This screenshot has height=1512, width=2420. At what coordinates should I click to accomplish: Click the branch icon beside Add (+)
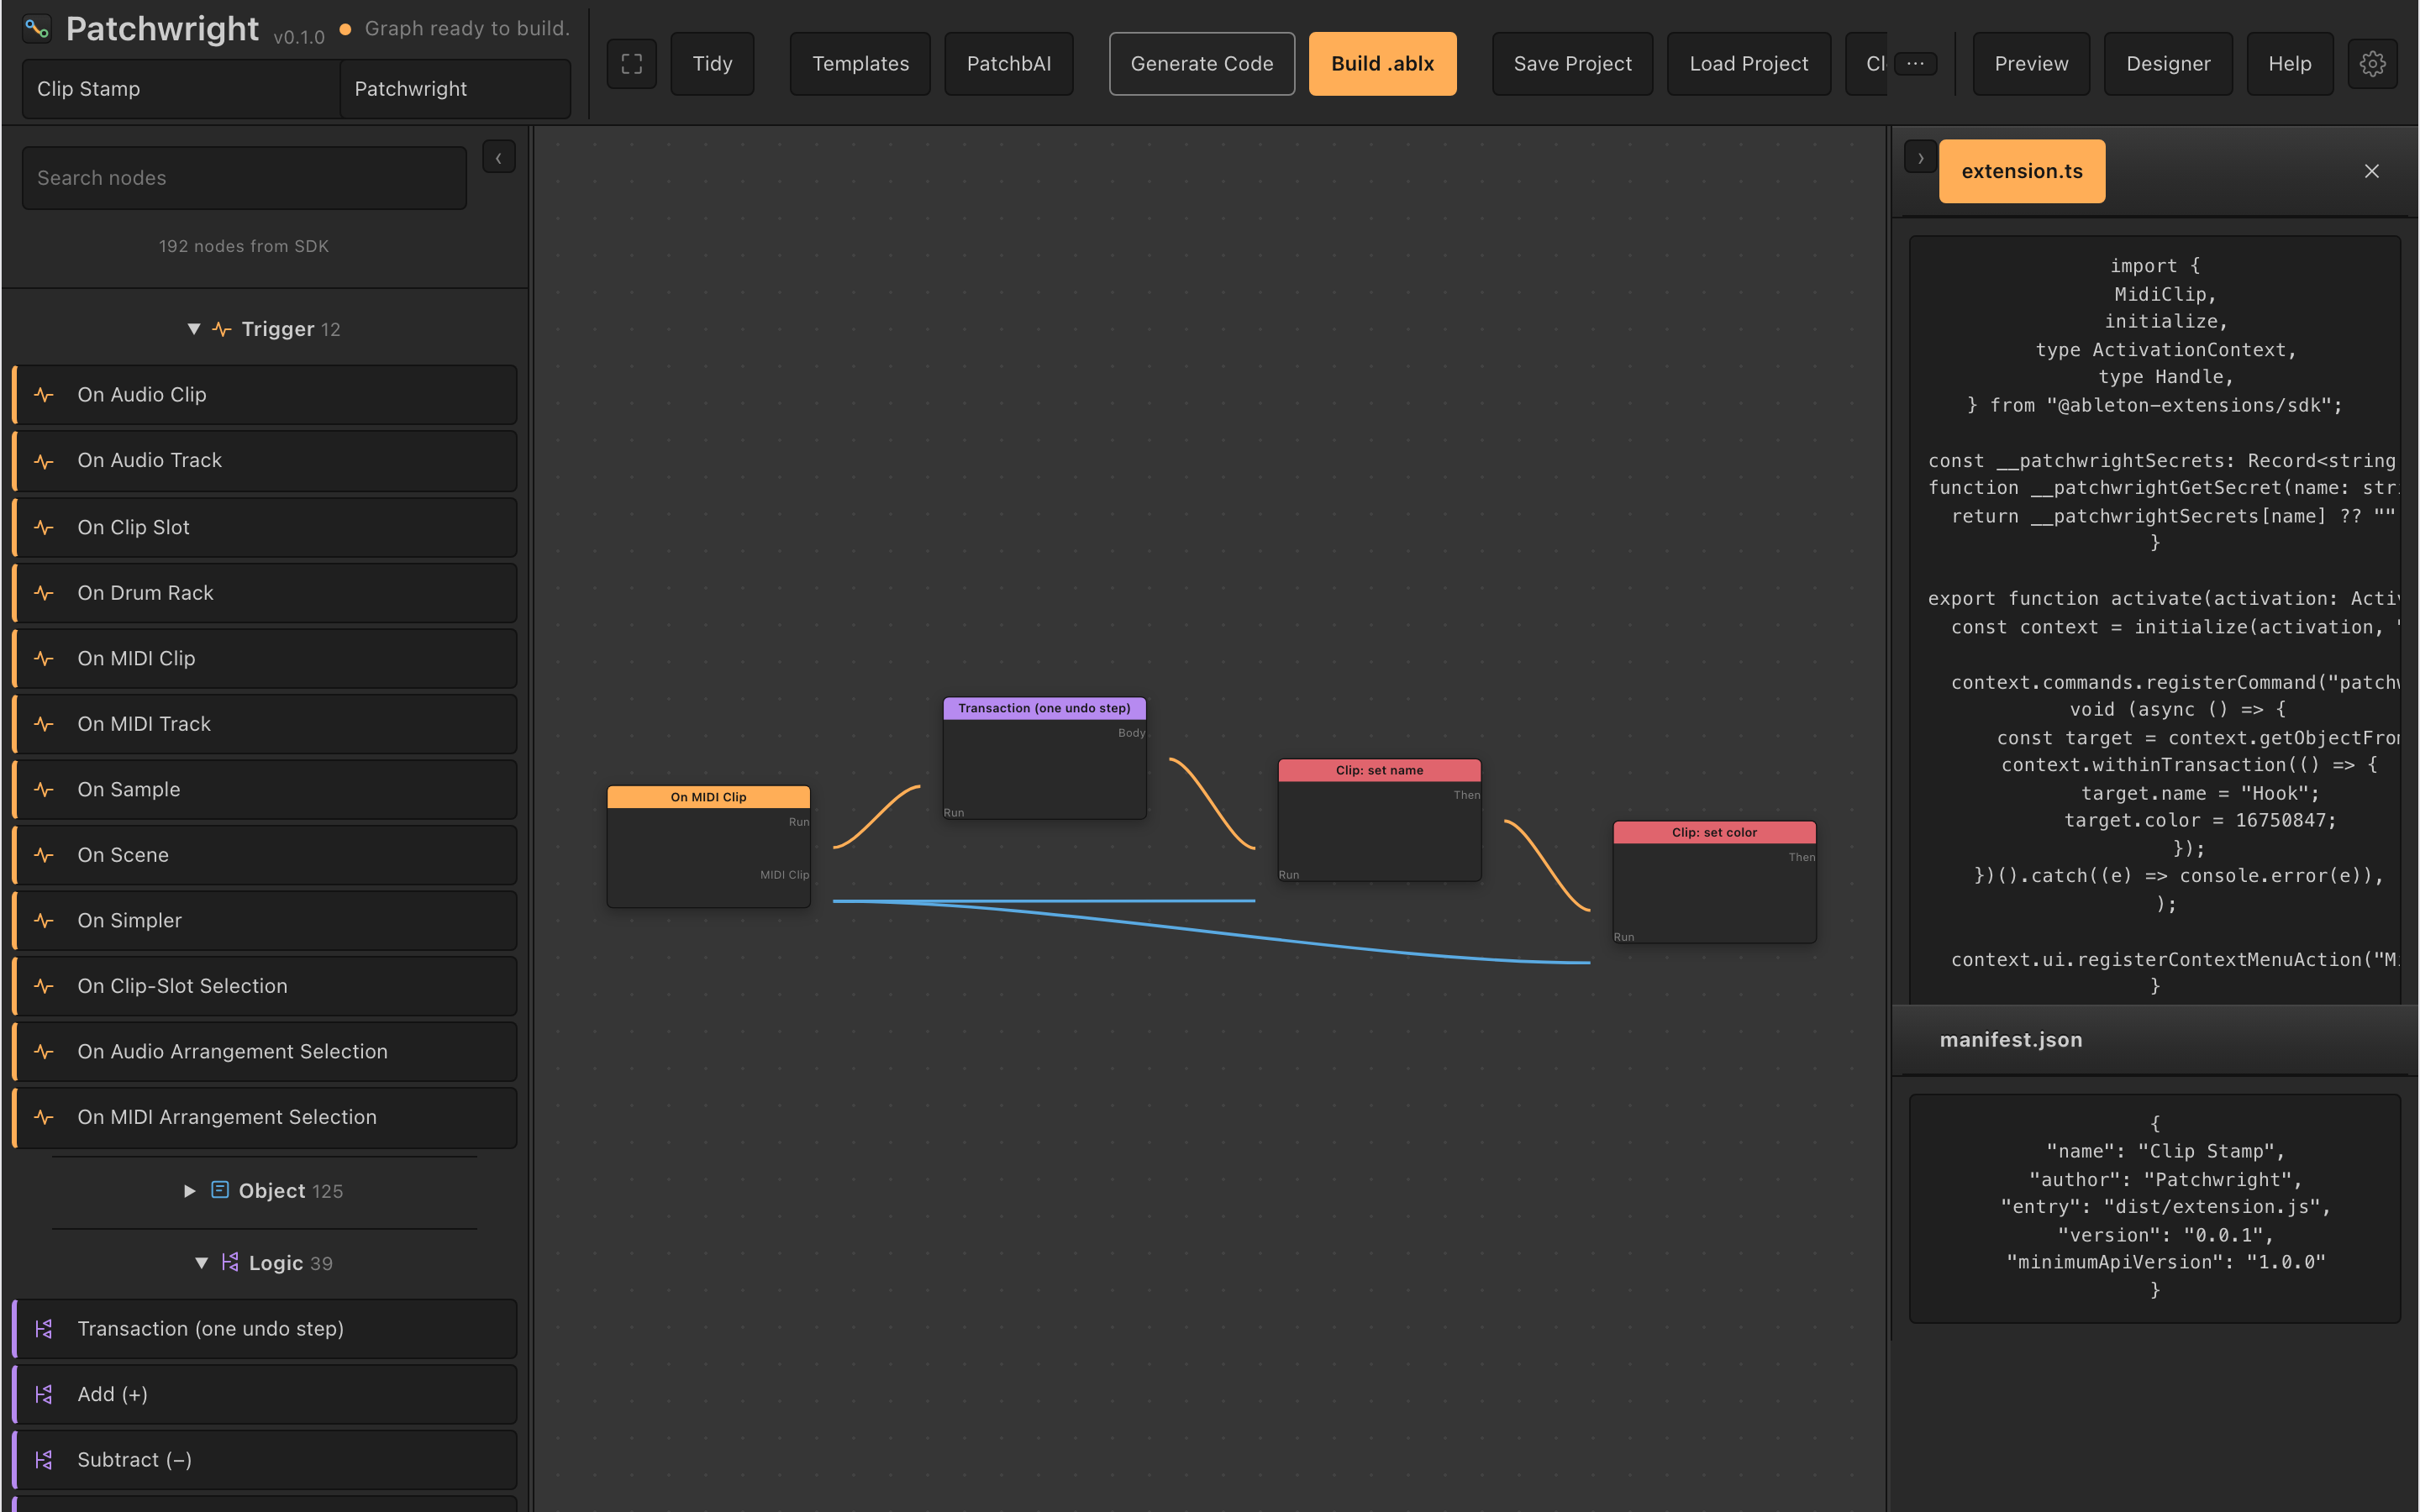click(x=44, y=1394)
